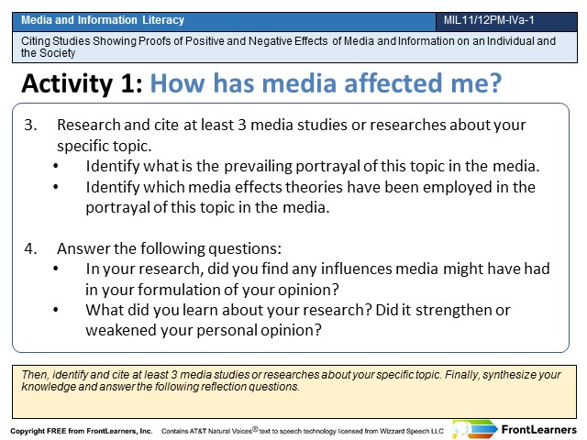Click the 'Citing Studies Showing Proofs' subtitle text
The width and height of the screenshot is (587, 440).
[288, 47]
